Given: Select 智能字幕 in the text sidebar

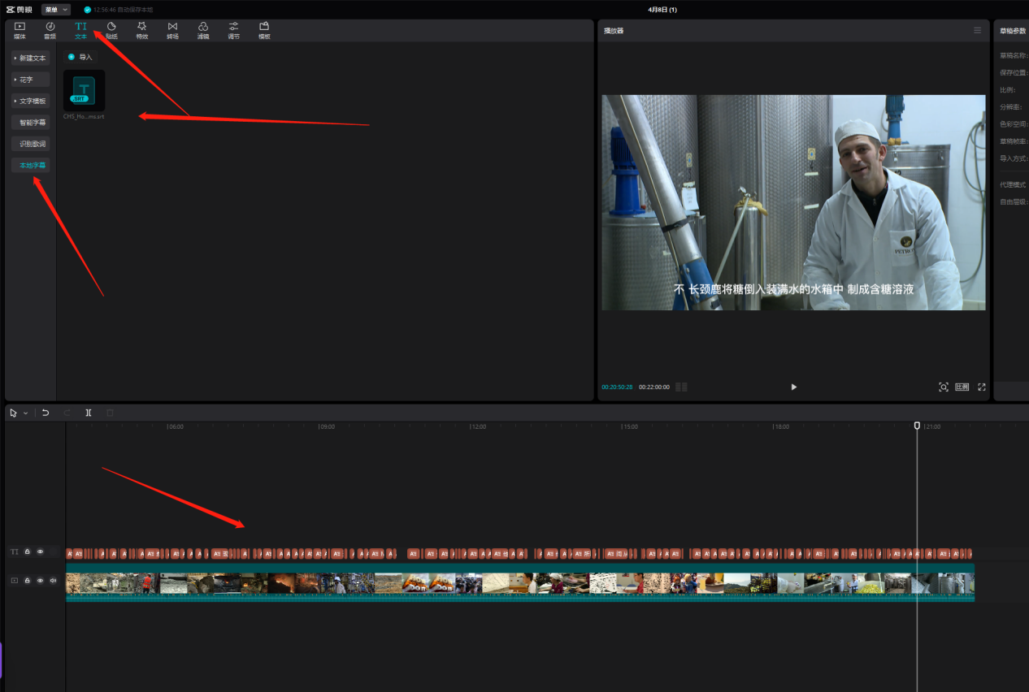Looking at the screenshot, I should coord(33,123).
